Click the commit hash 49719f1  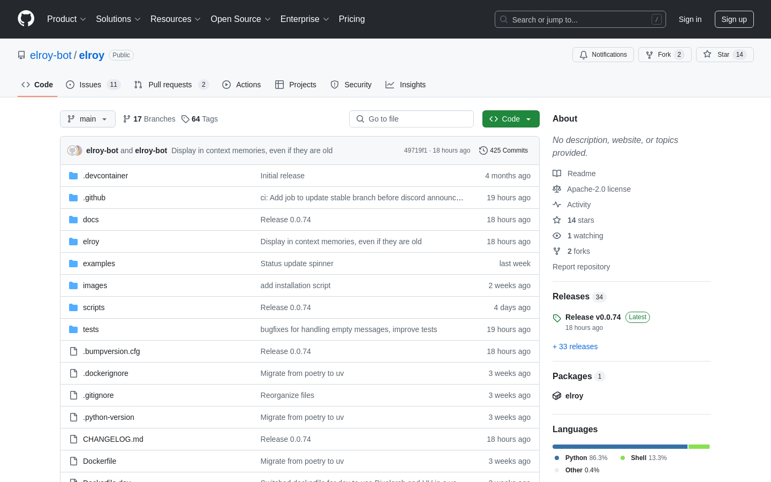pyautogui.click(x=415, y=150)
